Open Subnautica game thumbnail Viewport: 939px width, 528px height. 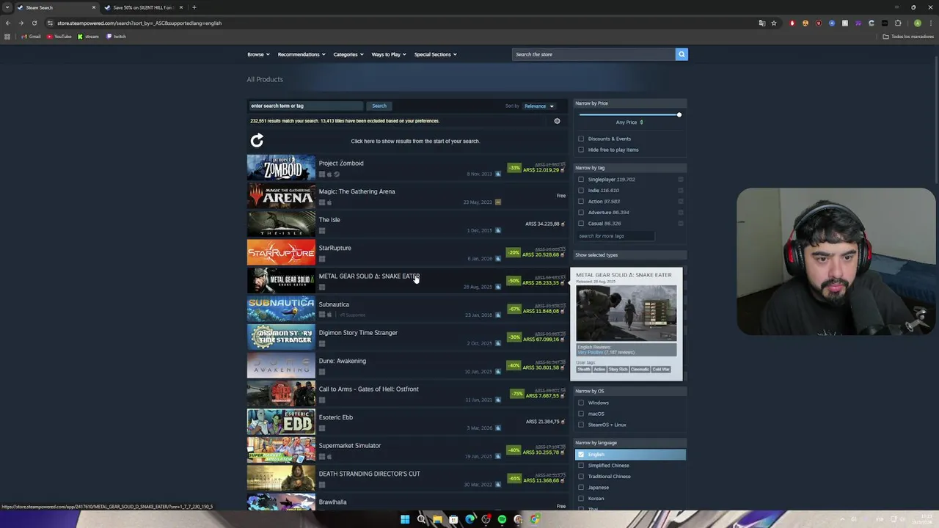[281, 309]
